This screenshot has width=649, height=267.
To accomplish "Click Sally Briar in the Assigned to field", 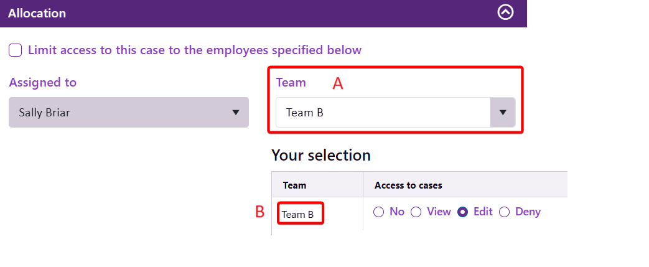I will (43, 113).
